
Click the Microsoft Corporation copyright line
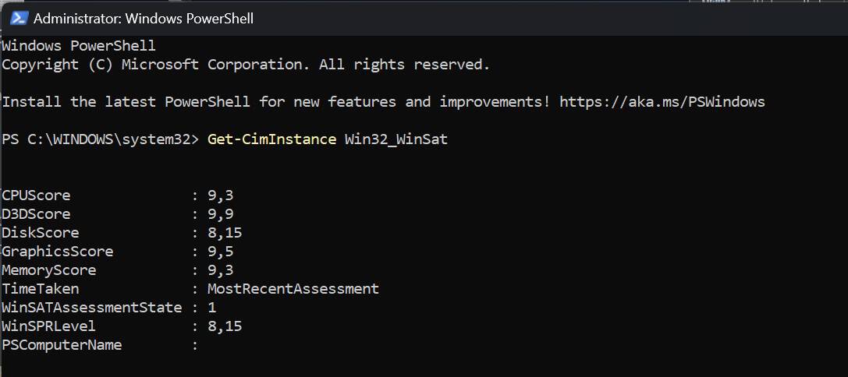246,65
